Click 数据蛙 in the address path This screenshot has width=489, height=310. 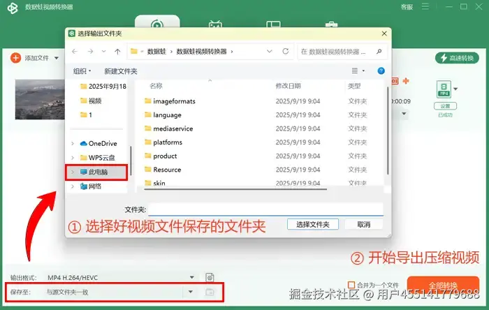click(156, 52)
